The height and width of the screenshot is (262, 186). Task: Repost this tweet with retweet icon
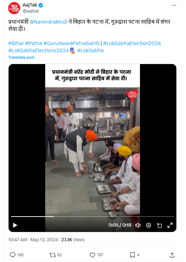click(x=52, y=255)
